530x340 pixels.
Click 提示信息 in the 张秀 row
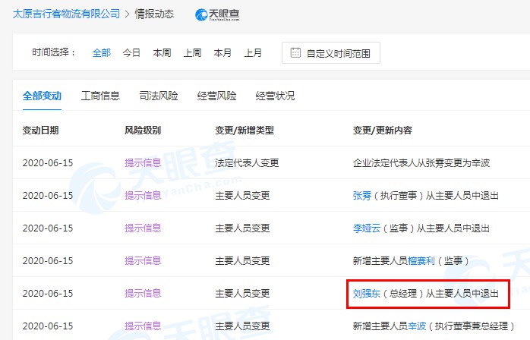[x=143, y=195]
